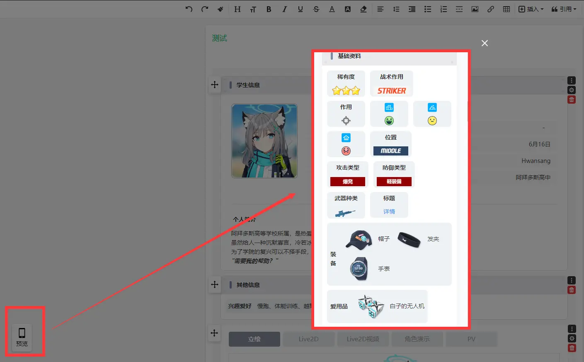Image resolution: width=584 pixels, height=362 pixels.
Task: Click the hyperlink chain icon
Action: click(491, 9)
